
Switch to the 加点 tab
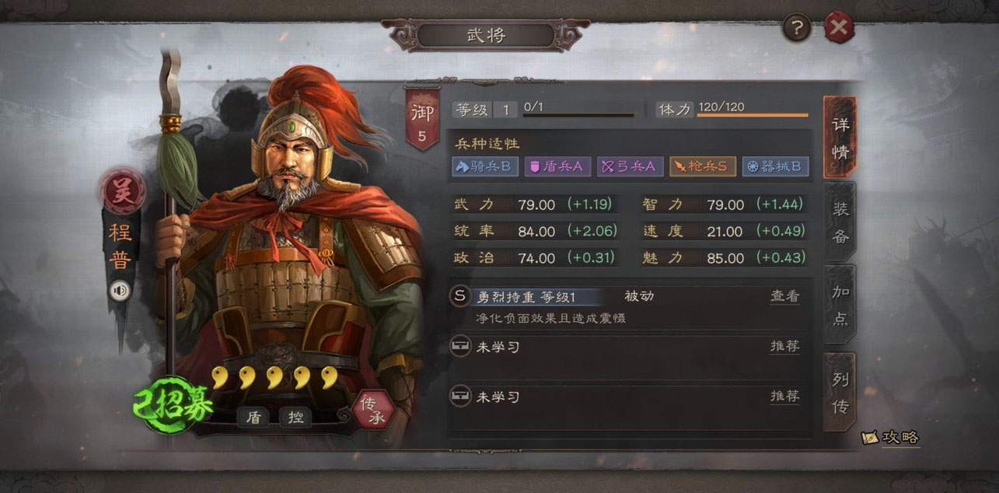point(840,304)
